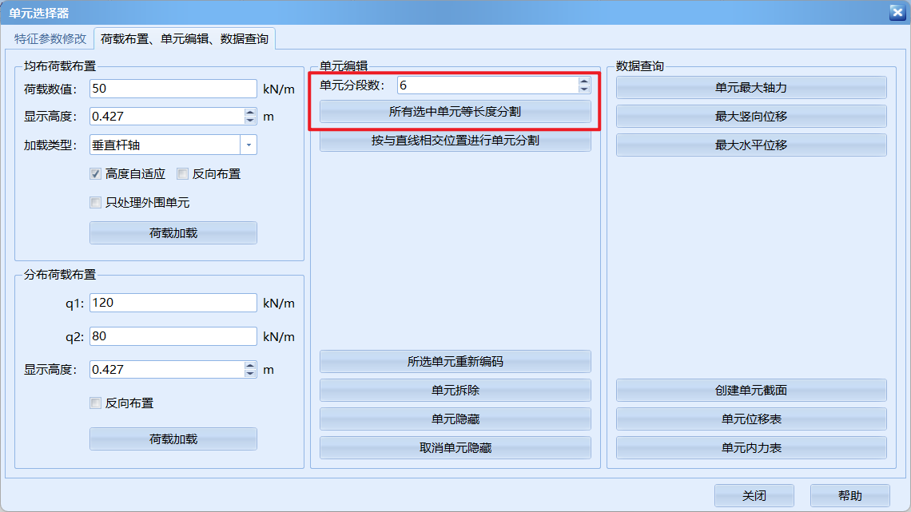Click the 荷载数值 input field

(x=173, y=89)
